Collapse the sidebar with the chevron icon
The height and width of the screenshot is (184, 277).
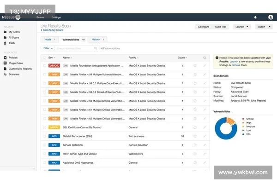34,169
